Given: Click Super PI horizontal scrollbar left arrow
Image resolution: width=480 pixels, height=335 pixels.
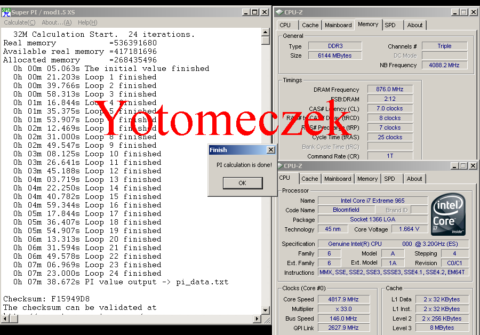Looking at the screenshot, I should [x=5, y=319].
